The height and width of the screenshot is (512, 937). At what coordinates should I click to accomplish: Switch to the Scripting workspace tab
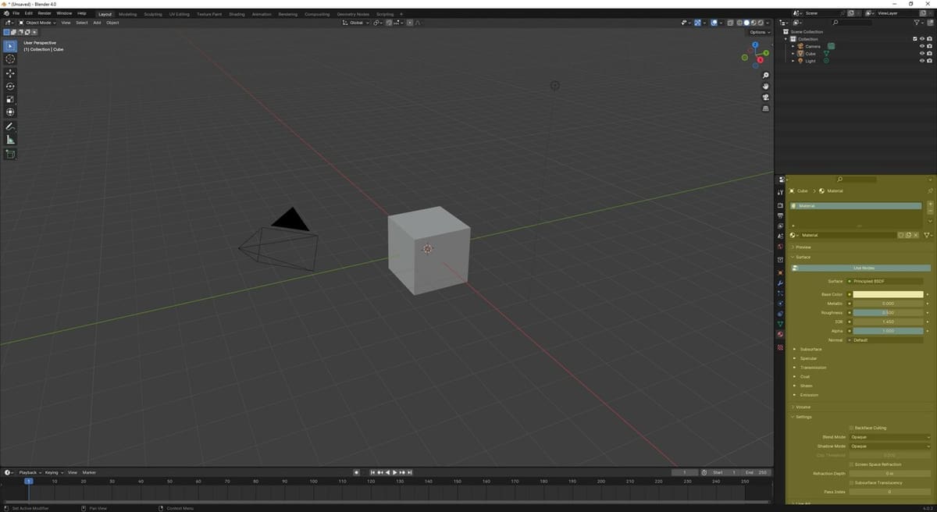click(x=385, y=14)
